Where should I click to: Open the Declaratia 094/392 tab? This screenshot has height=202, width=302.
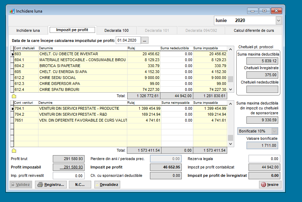pos(201,30)
